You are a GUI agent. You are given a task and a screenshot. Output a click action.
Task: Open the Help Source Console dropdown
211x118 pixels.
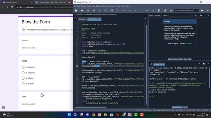(x=158, y=15)
